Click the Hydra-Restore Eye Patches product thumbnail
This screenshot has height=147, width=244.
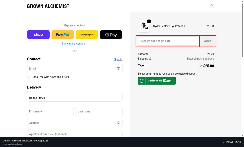[x=144, y=26]
